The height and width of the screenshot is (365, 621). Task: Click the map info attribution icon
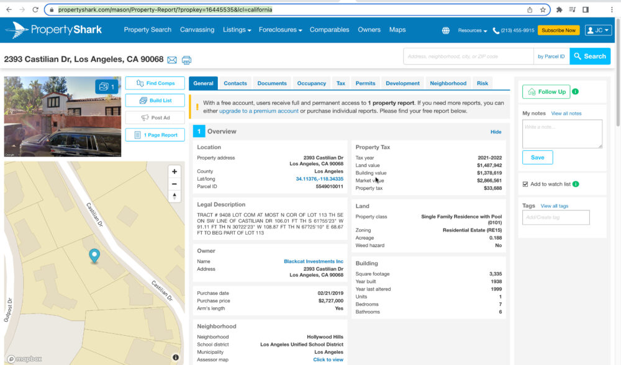(176, 358)
